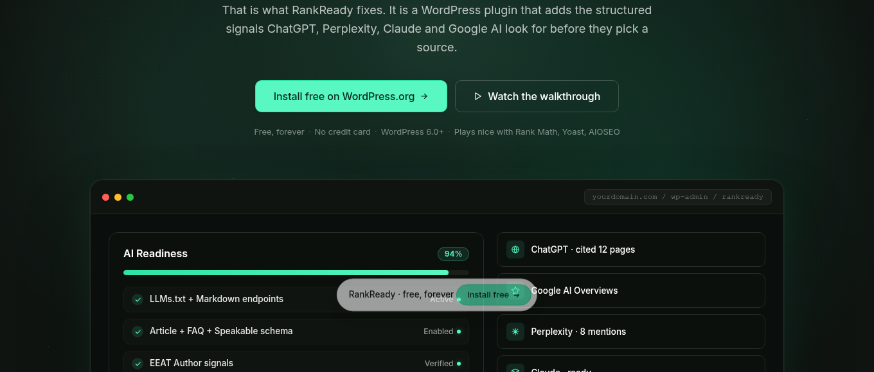The width and height of the screenshot is (874, 372).
Task: Select the ChatGPT · cited 12 pages card
Action: click(x=631, y=249)
